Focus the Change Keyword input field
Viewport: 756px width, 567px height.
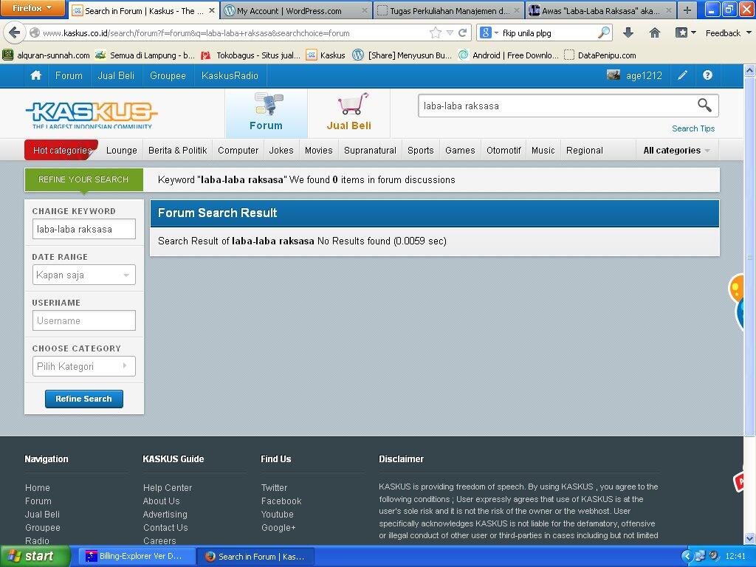[84, 229]
